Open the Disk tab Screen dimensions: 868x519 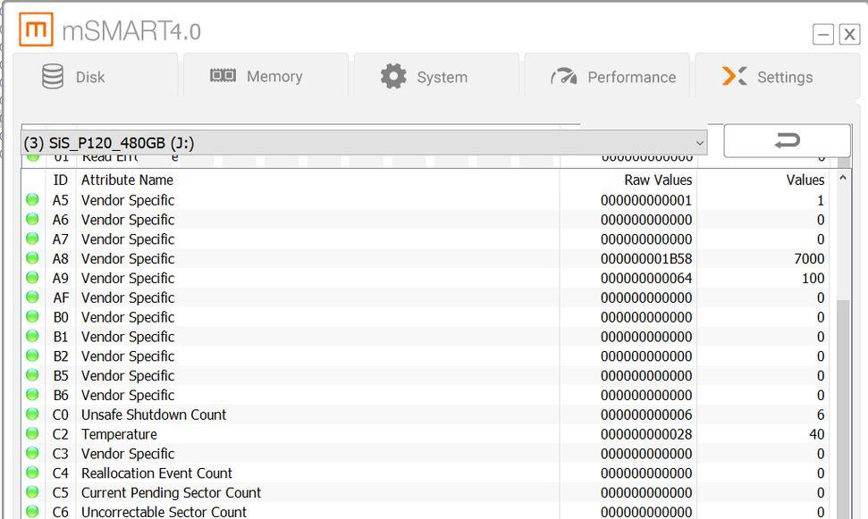click(x=96, y=76)
